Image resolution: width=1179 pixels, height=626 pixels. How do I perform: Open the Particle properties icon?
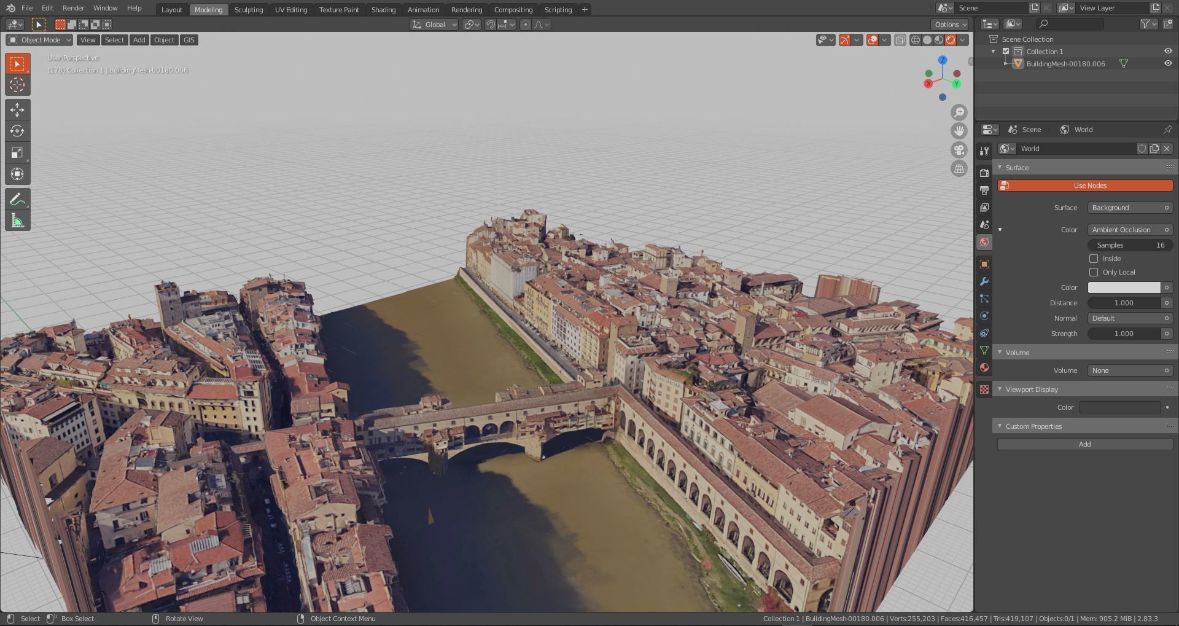click(x=984, y=299)
